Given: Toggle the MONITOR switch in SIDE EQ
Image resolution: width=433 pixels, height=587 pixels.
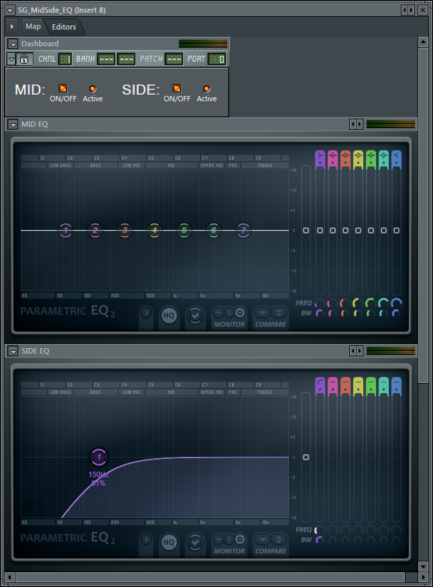Looking at the screenshot, I should click(229, 539).
